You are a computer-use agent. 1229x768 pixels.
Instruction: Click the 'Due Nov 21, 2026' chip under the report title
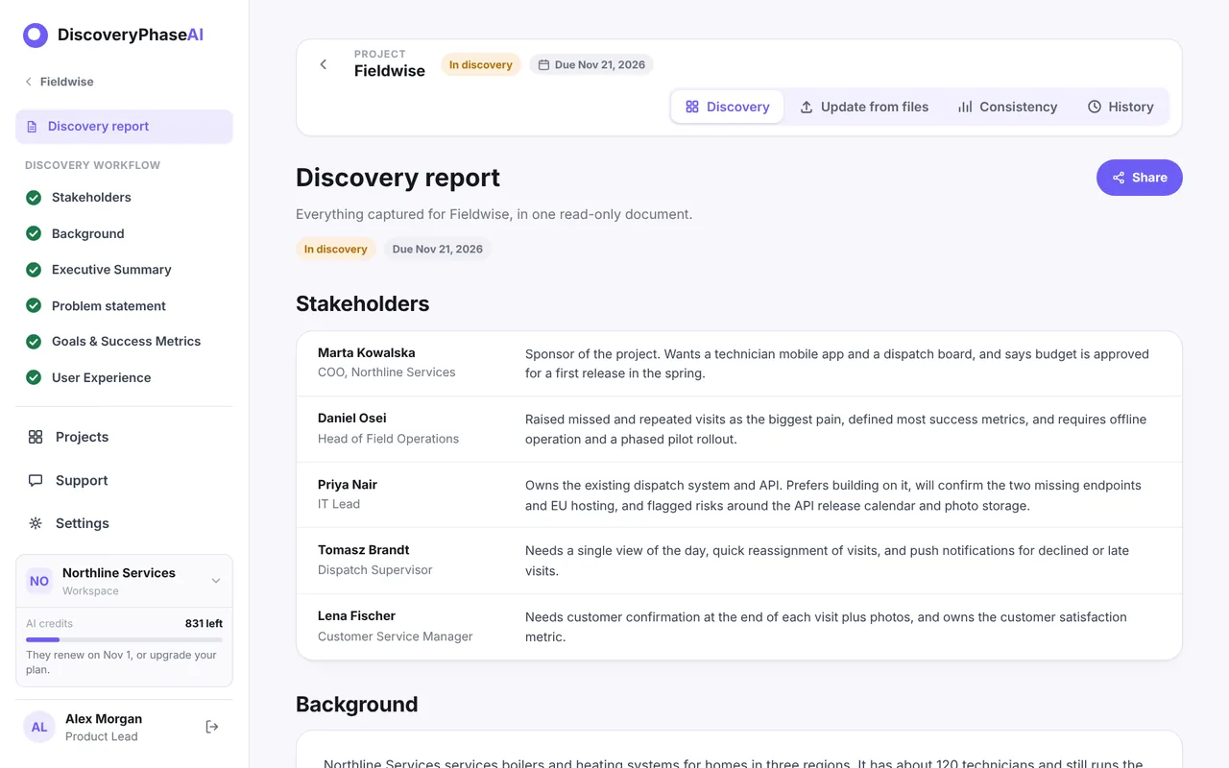[438, 250]
